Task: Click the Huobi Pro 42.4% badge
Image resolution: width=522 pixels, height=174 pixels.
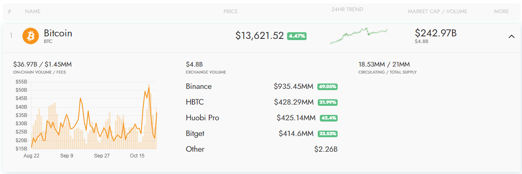Action: coord(328,118)
